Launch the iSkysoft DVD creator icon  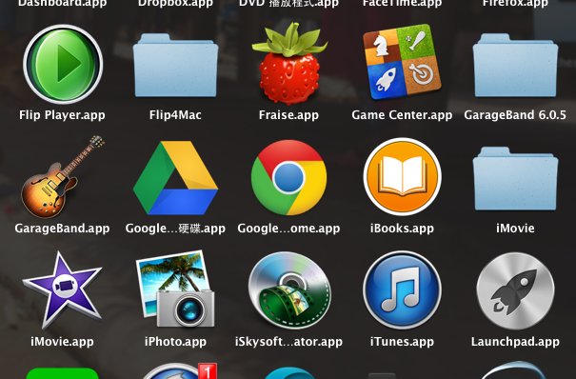click(x=289, y=290)
